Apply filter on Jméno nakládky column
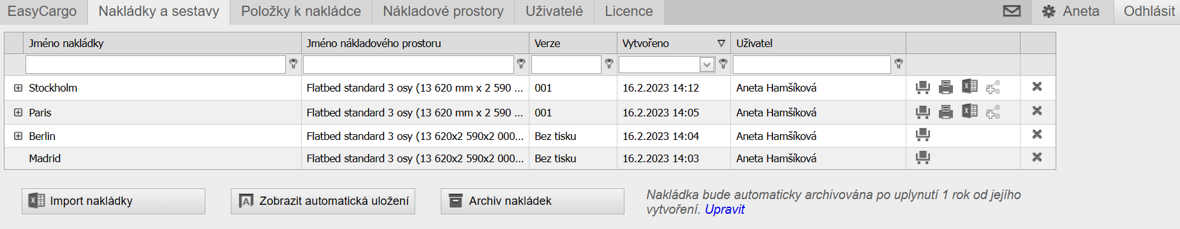This screenshot has height=229, width=1180. pyautogui.click(x=293, y=64)
